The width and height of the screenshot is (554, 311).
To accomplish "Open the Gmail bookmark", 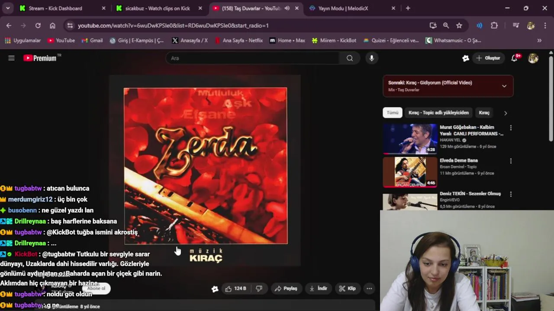I will coord(92,41).
